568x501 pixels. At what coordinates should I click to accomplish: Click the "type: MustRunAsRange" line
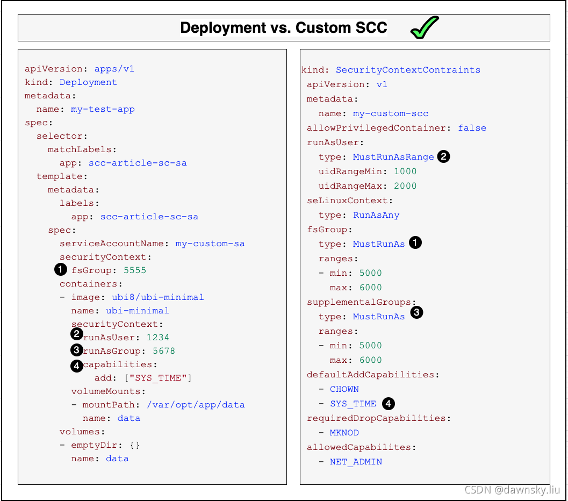click(376, 157)
